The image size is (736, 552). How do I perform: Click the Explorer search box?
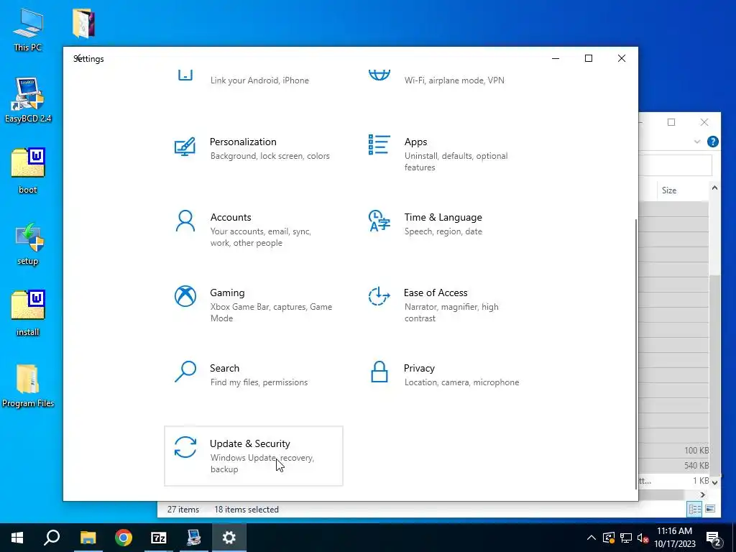point(676,166)
